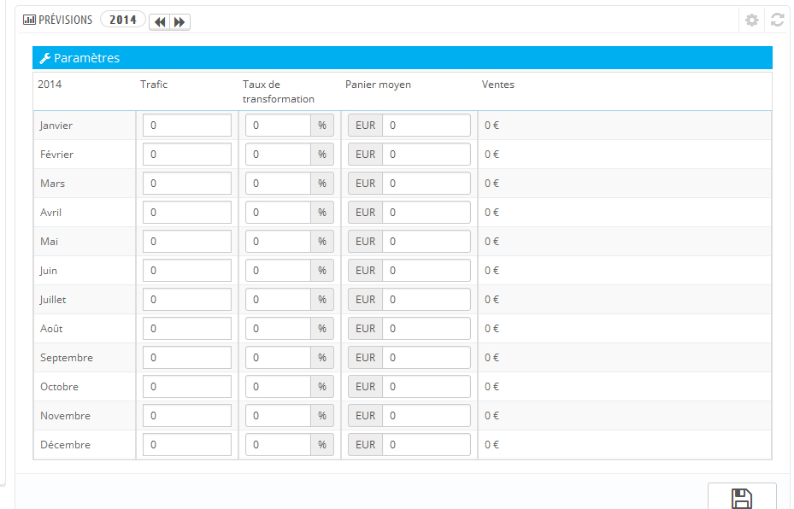
Task: Select Janvier Panier moyen field
Action: click(x=426, y=125)
